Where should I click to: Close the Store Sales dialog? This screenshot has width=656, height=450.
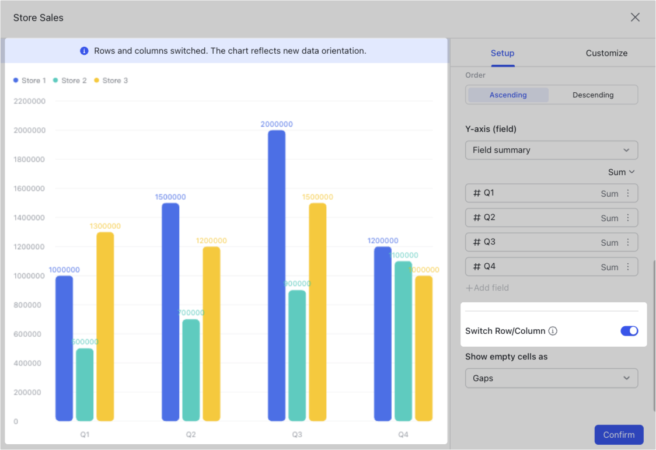[634, 17]
